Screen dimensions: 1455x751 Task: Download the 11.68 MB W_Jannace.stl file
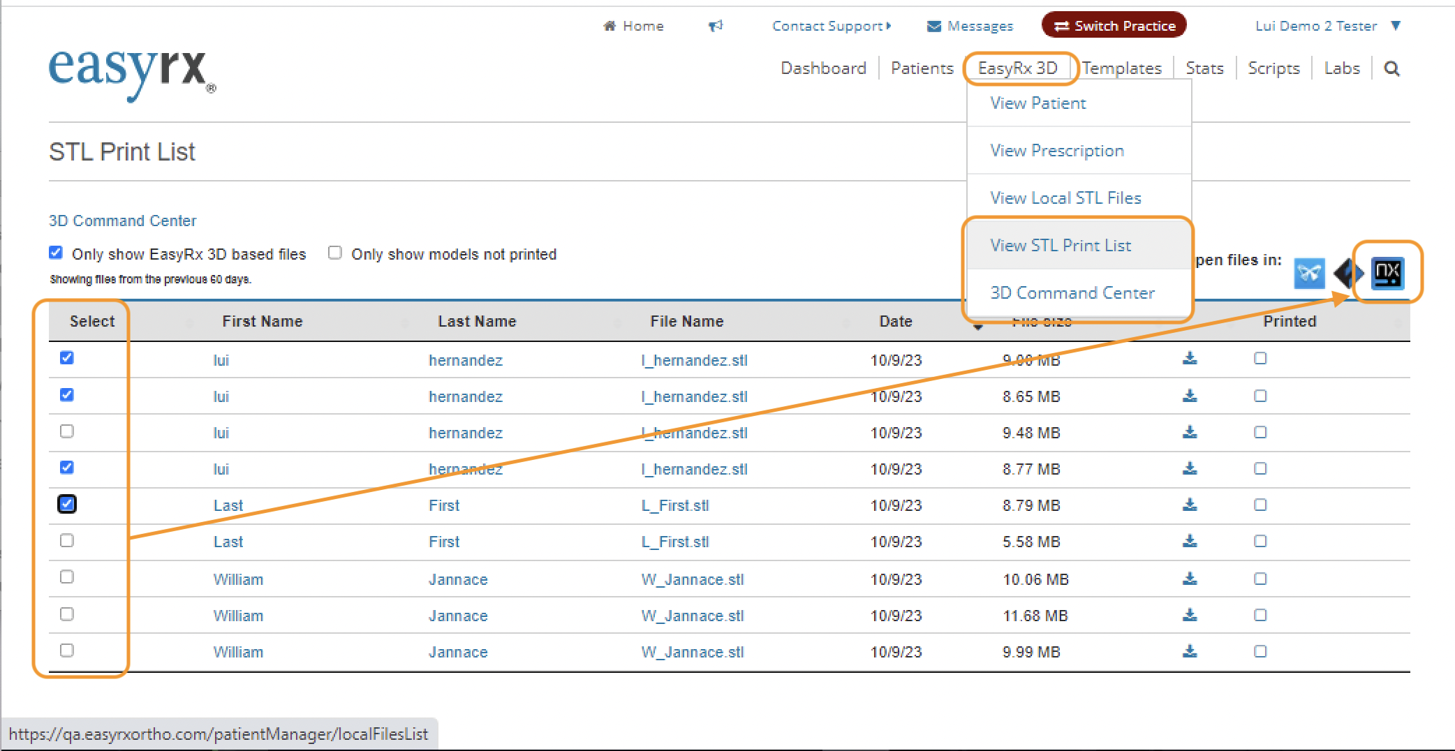(1190, 615)
